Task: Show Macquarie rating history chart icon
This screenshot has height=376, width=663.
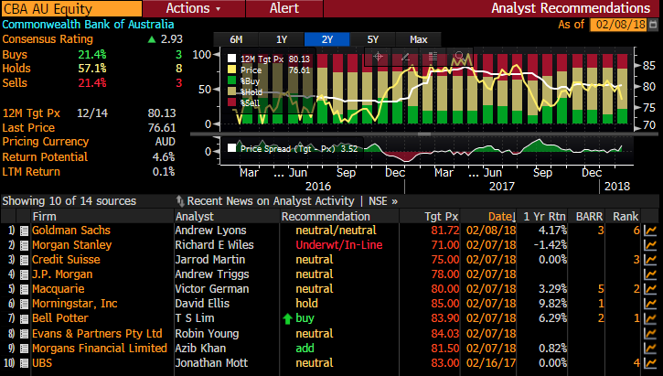Action: pos(650,289)
